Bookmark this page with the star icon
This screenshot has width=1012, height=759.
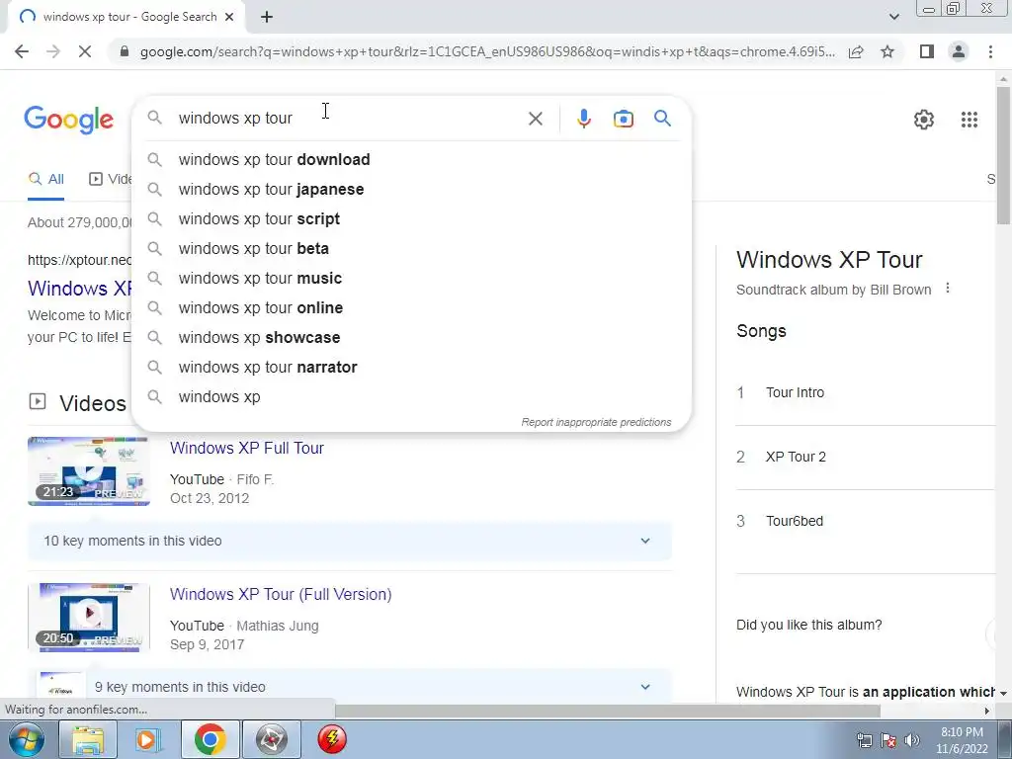pos(887,51)
